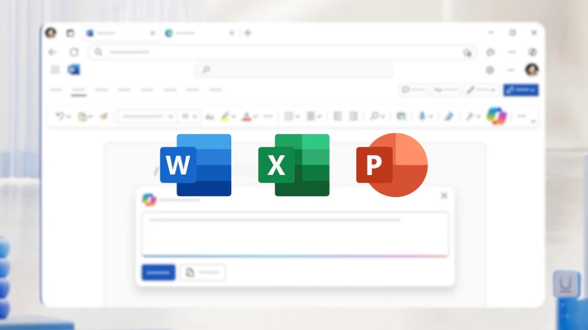This screenshot has height=330, width=588.
Task: Toggle the change case Aa option
Action: click(209, 116)
